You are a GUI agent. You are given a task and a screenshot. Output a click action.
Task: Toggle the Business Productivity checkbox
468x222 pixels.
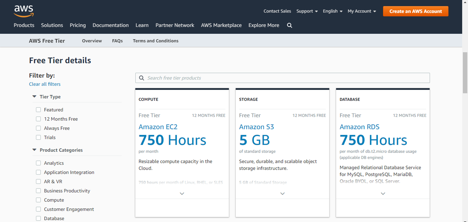pos(38,191)
